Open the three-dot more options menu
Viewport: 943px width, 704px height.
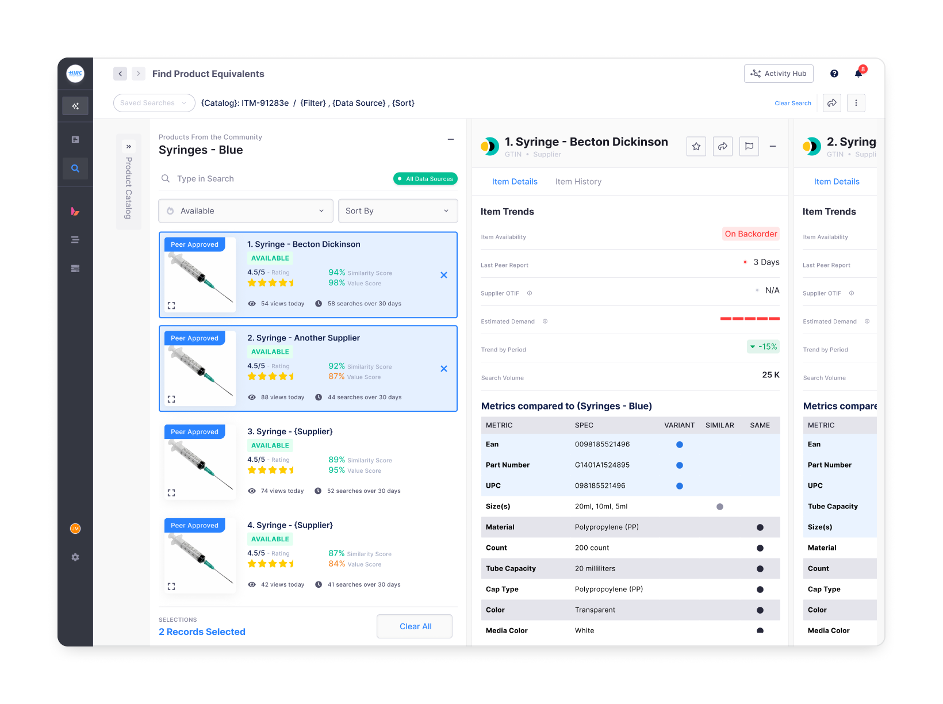coord(856,103)
